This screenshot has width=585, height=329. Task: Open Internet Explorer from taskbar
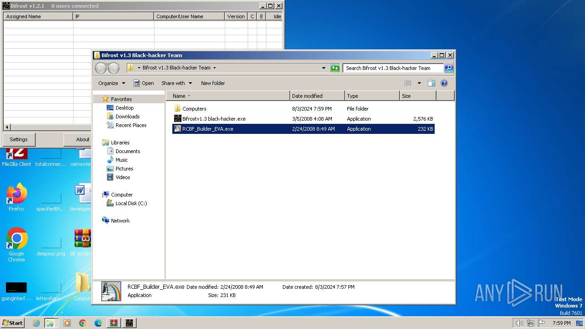click(36, 323)
